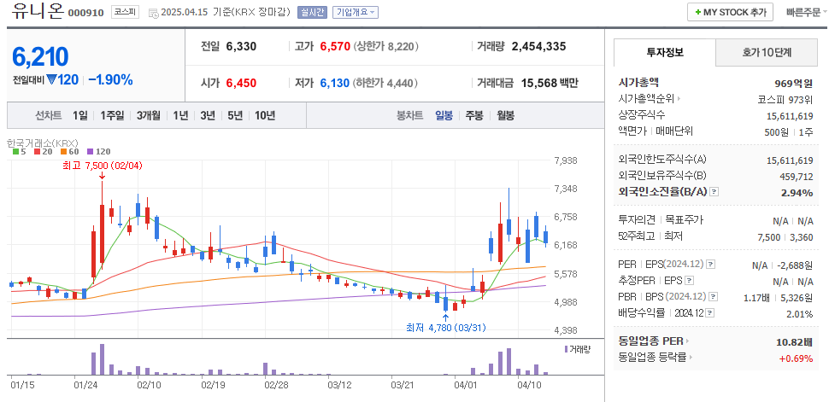Click the MY STOCK 추가 button
This screenshot has height=402, width=829.
pos(730,12)
